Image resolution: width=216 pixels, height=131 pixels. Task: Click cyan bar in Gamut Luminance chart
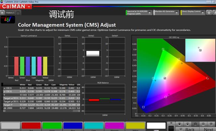34,66
